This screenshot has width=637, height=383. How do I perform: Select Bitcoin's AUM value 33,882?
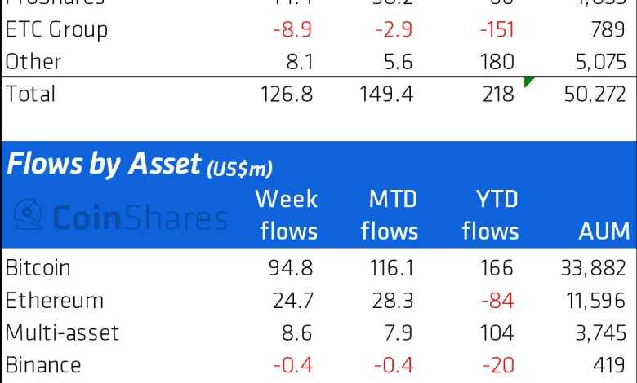(x=595, y=267)
